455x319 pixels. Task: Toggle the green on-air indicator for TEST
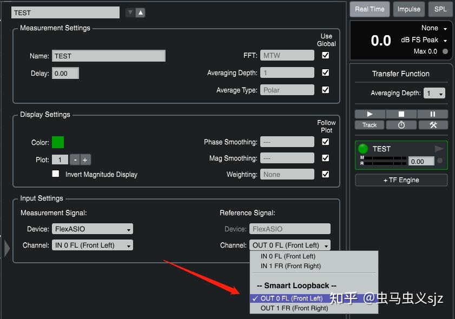pyautogui.click(x=362, y=148)
